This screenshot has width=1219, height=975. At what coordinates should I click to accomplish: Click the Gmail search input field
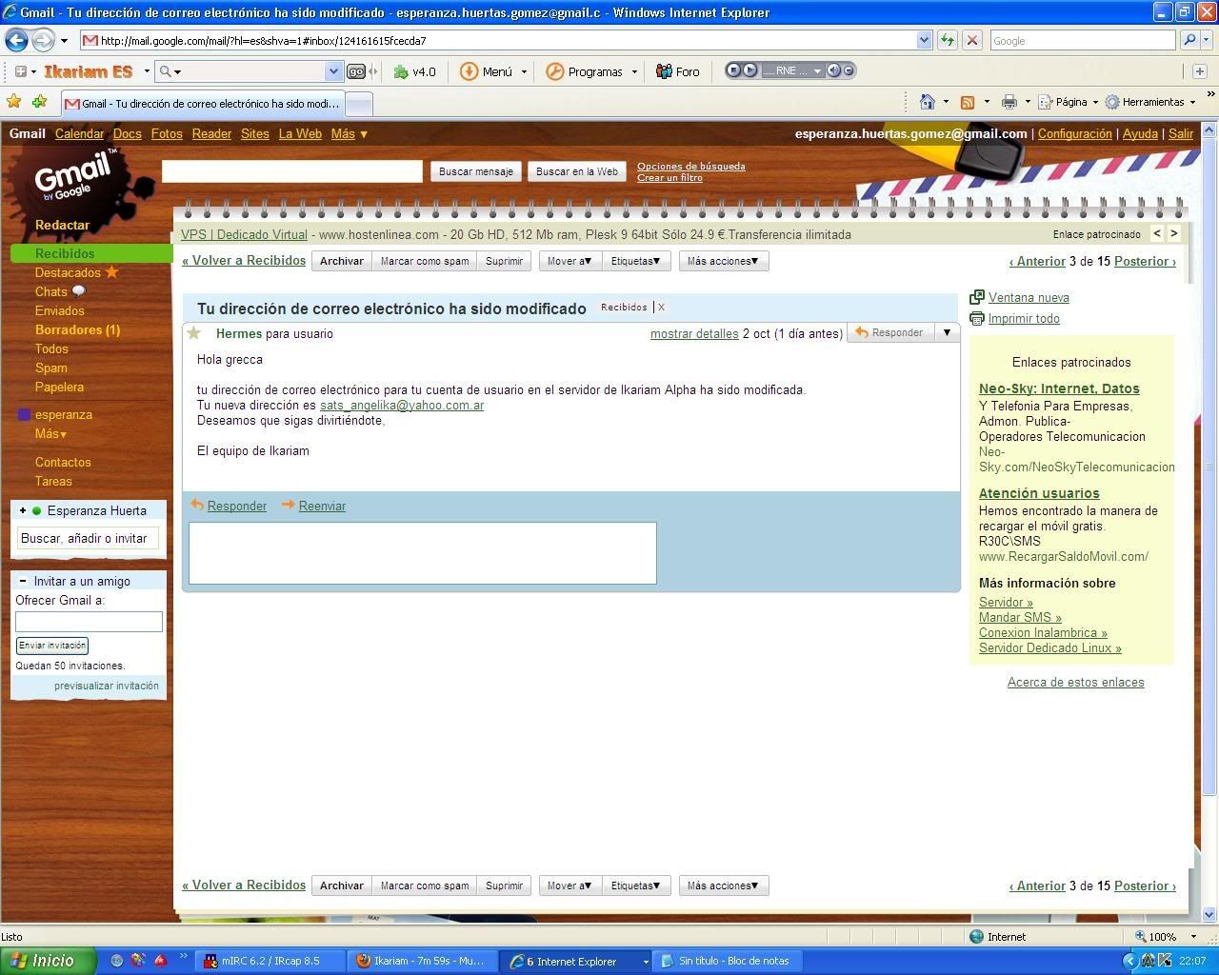coord(292,170)
